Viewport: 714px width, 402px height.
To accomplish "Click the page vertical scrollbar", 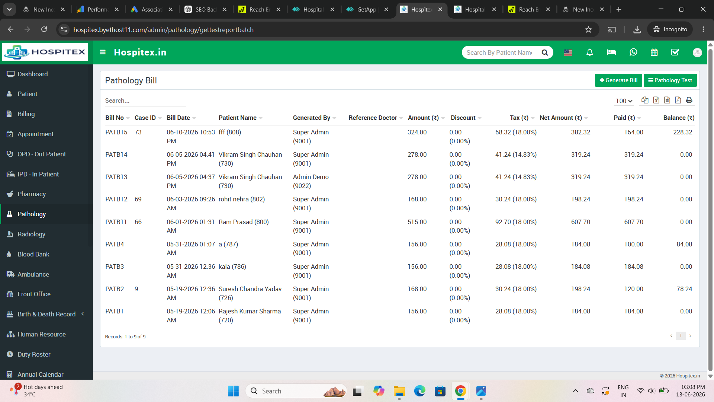I will coord(710,210).
